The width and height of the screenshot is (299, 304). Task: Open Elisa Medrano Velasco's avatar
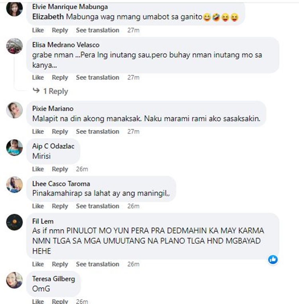(x=14, y=46)
